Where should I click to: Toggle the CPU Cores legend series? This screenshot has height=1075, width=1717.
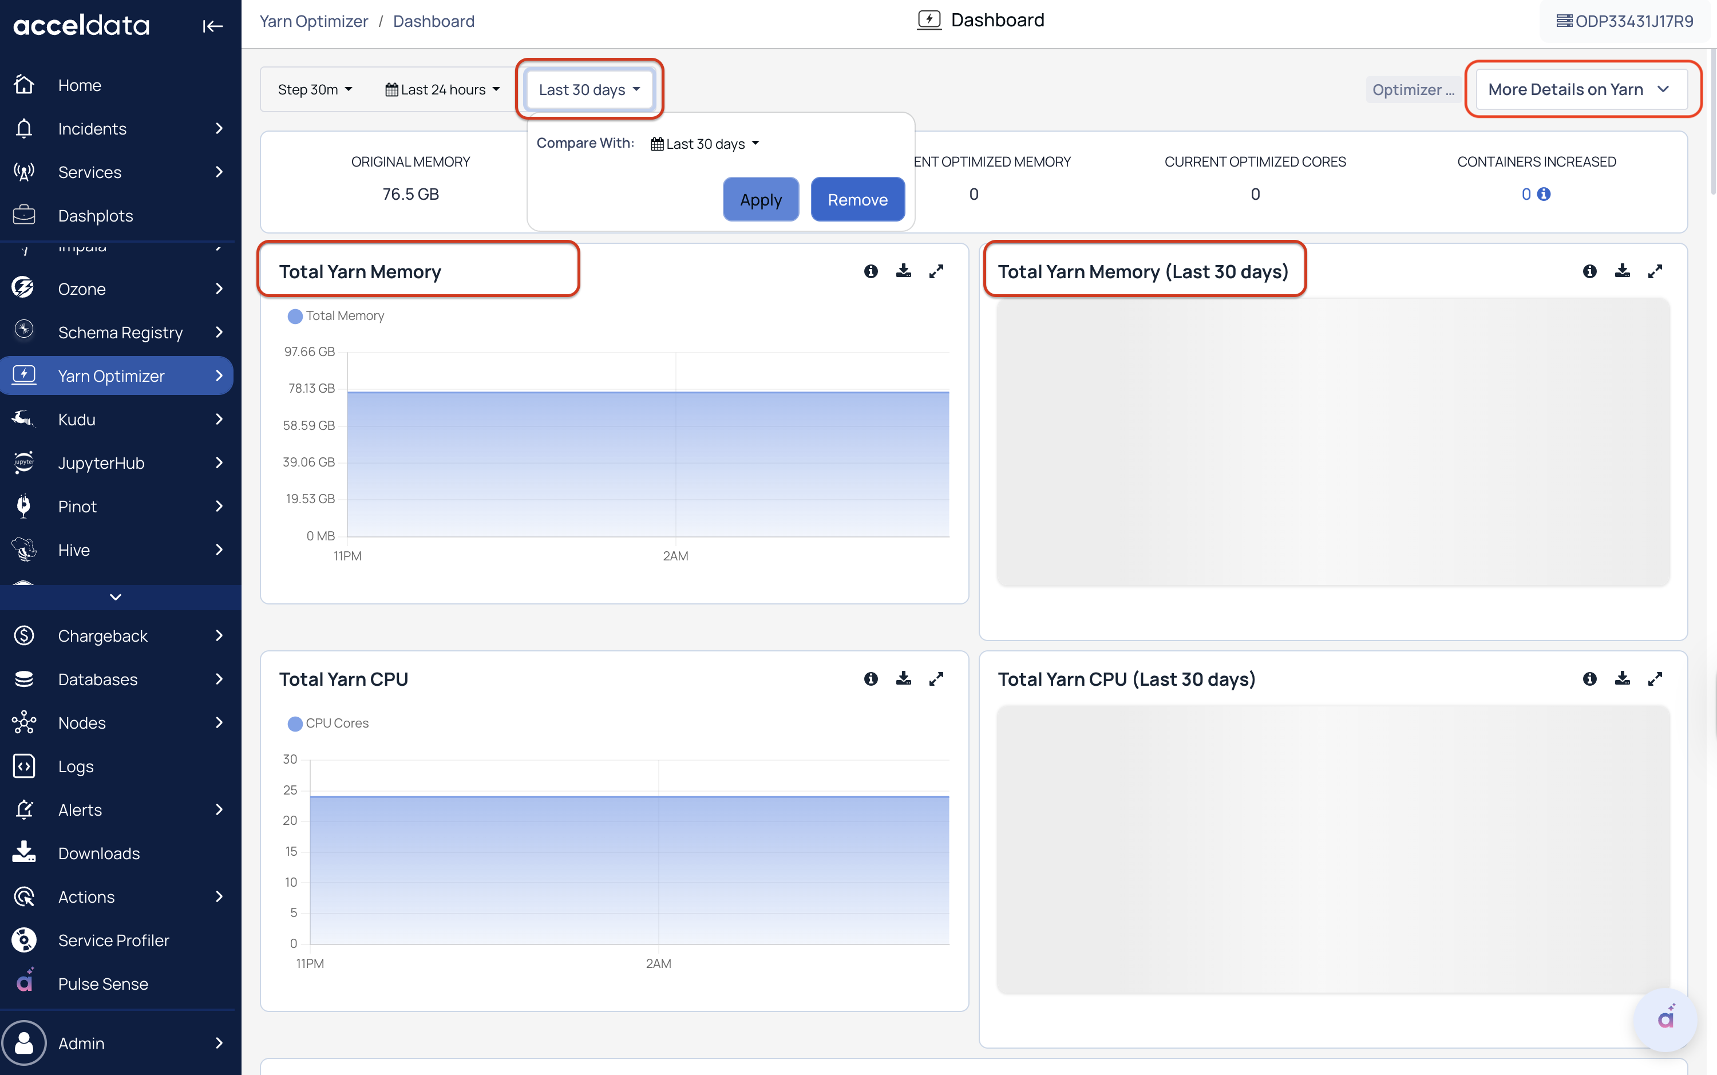pos(327,723)
